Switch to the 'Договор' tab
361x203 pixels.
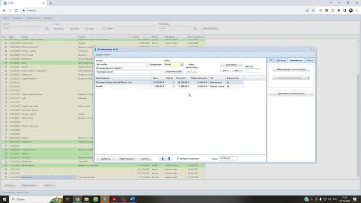[x=281, y=60]
